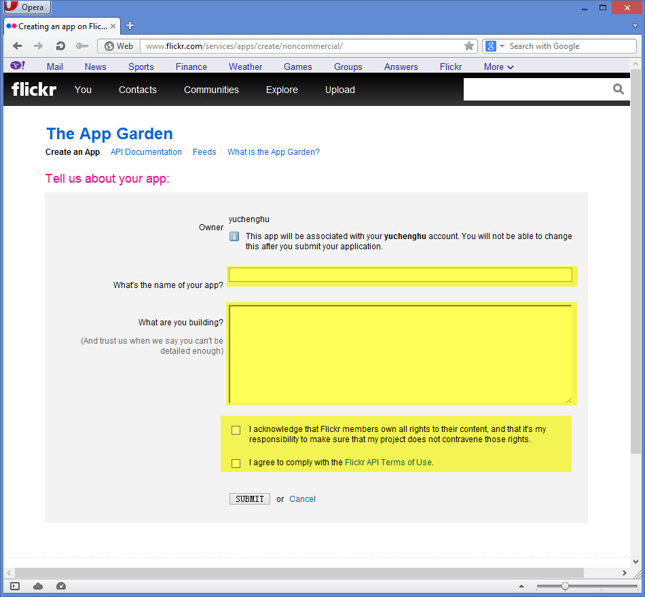Reload the page with the refresh icon
This screenshot has width=645, height=597.
click(x=60, y=46)
